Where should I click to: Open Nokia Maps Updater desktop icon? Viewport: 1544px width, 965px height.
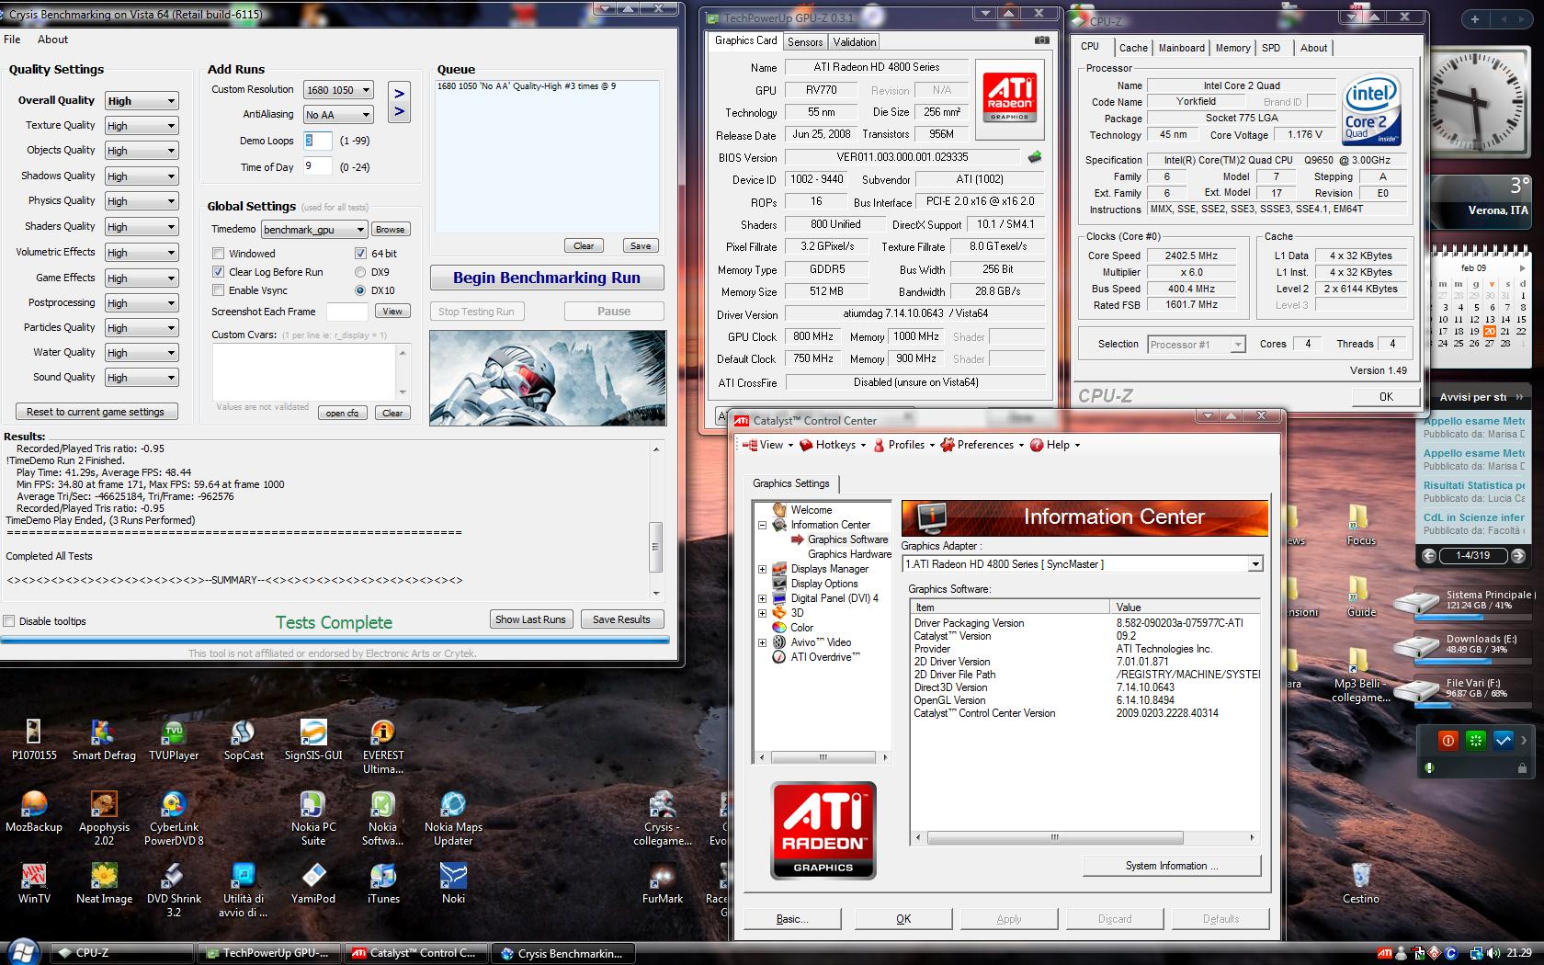tap(453, 818)
